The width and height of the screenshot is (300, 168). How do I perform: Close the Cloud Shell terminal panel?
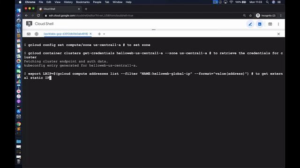pos(278,34)
